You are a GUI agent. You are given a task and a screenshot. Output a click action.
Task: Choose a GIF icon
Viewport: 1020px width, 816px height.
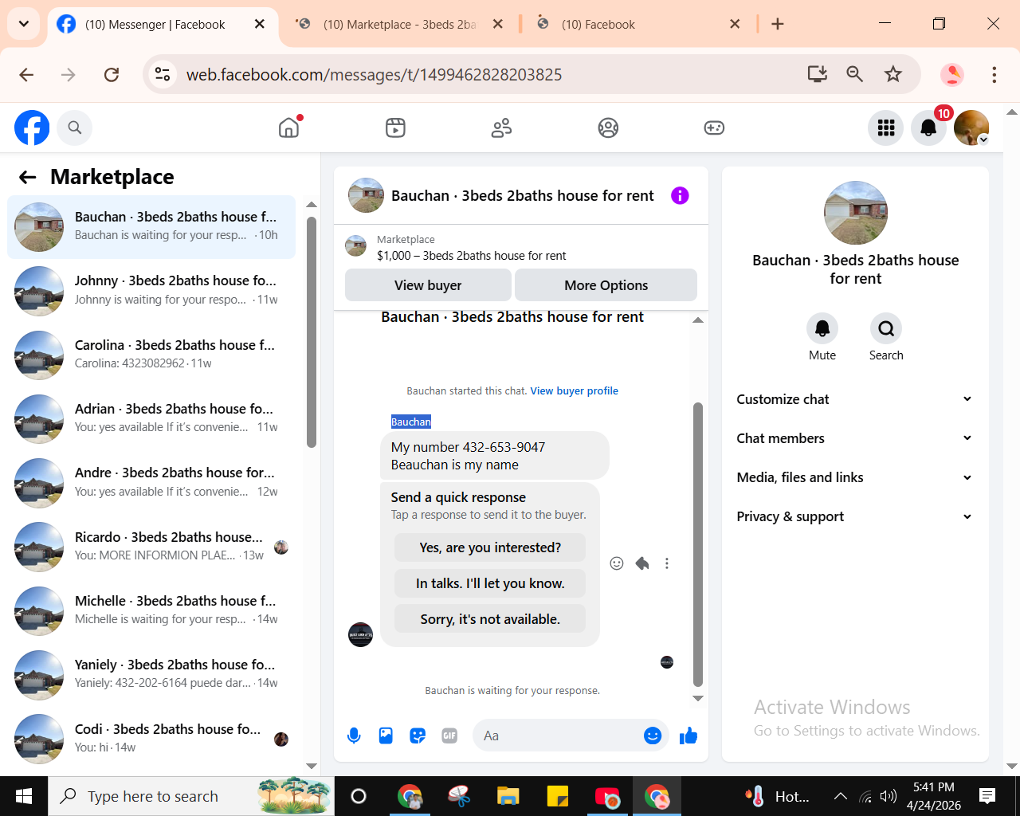tap(449, 736)
